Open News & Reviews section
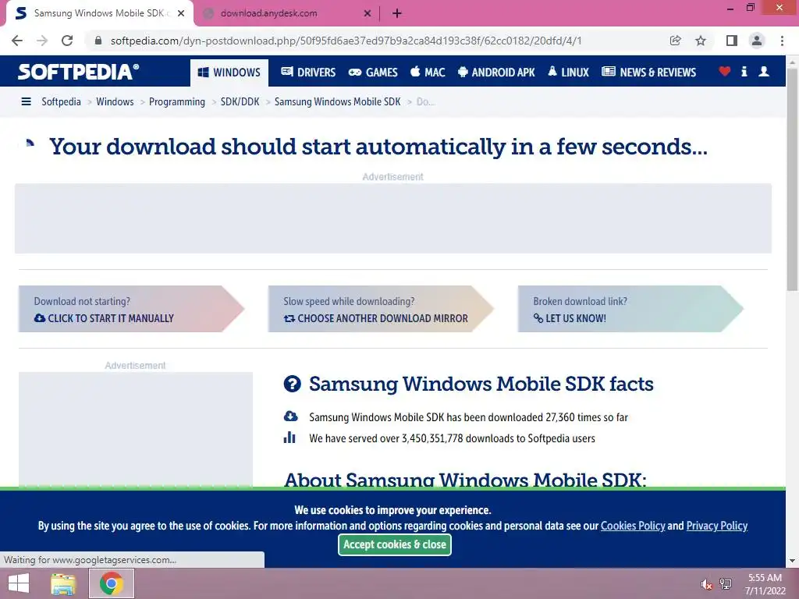 [x=648, y=73]
